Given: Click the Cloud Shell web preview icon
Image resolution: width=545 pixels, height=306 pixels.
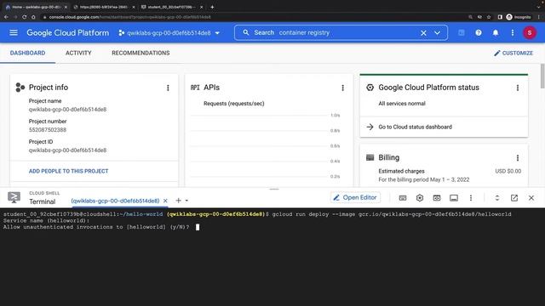Looking at the screenshot, I should coord(437,198).
